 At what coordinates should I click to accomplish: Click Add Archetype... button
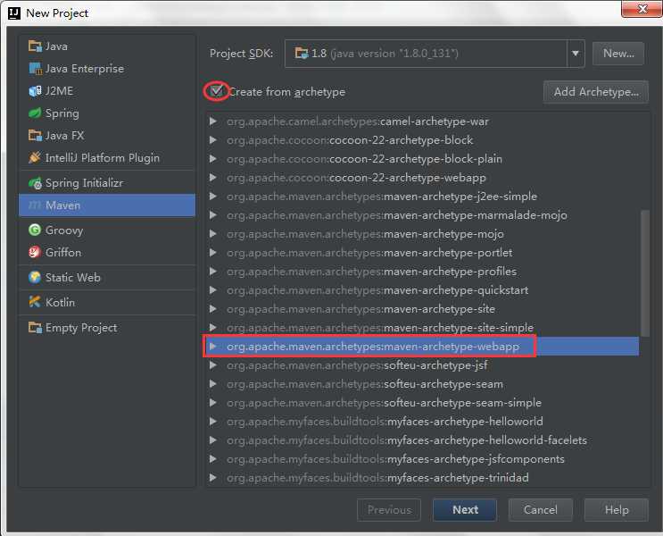point(596,92)
